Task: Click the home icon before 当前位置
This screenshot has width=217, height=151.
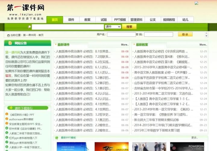Action: coord(8,35)
